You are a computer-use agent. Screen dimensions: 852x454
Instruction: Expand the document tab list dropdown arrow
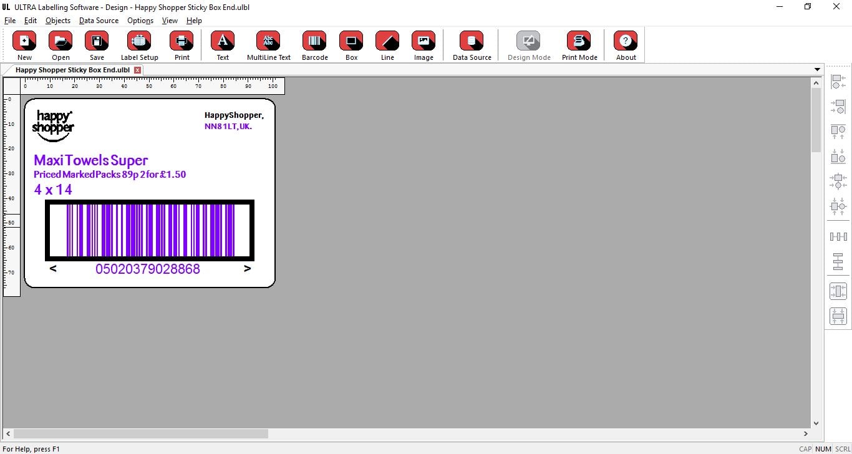tap(817, 70)
